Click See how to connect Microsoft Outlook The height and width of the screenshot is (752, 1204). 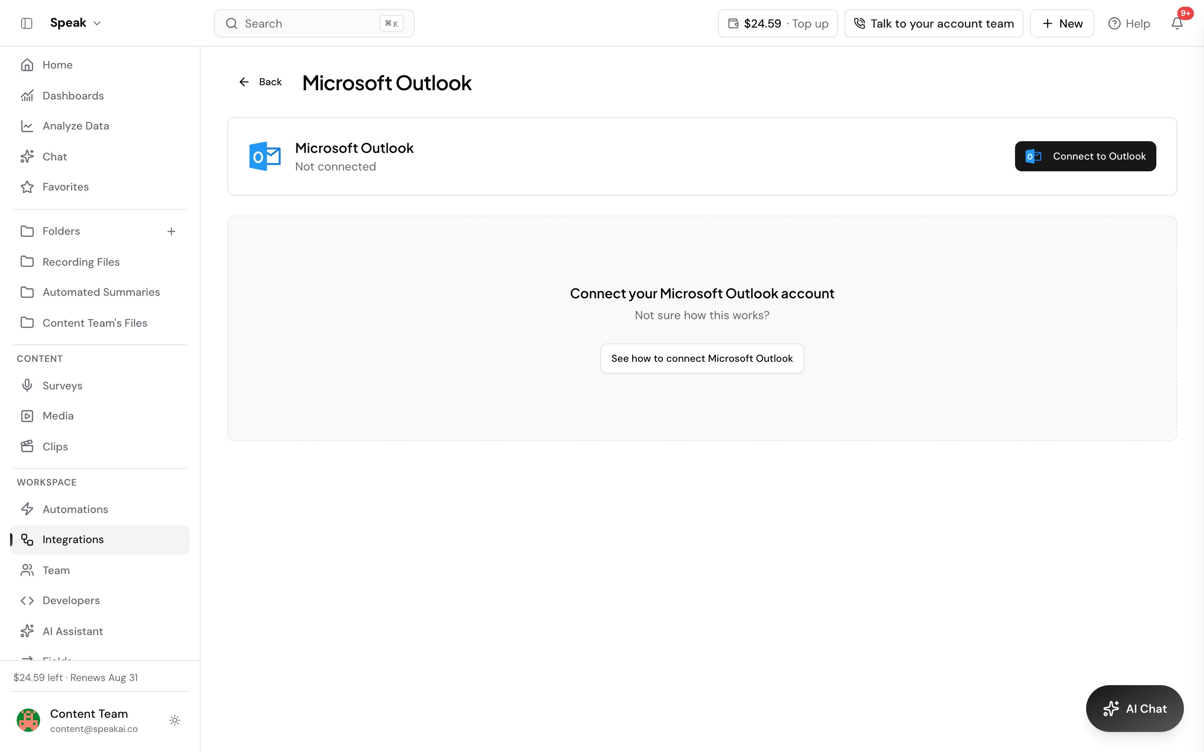click(x=702, y=358)
